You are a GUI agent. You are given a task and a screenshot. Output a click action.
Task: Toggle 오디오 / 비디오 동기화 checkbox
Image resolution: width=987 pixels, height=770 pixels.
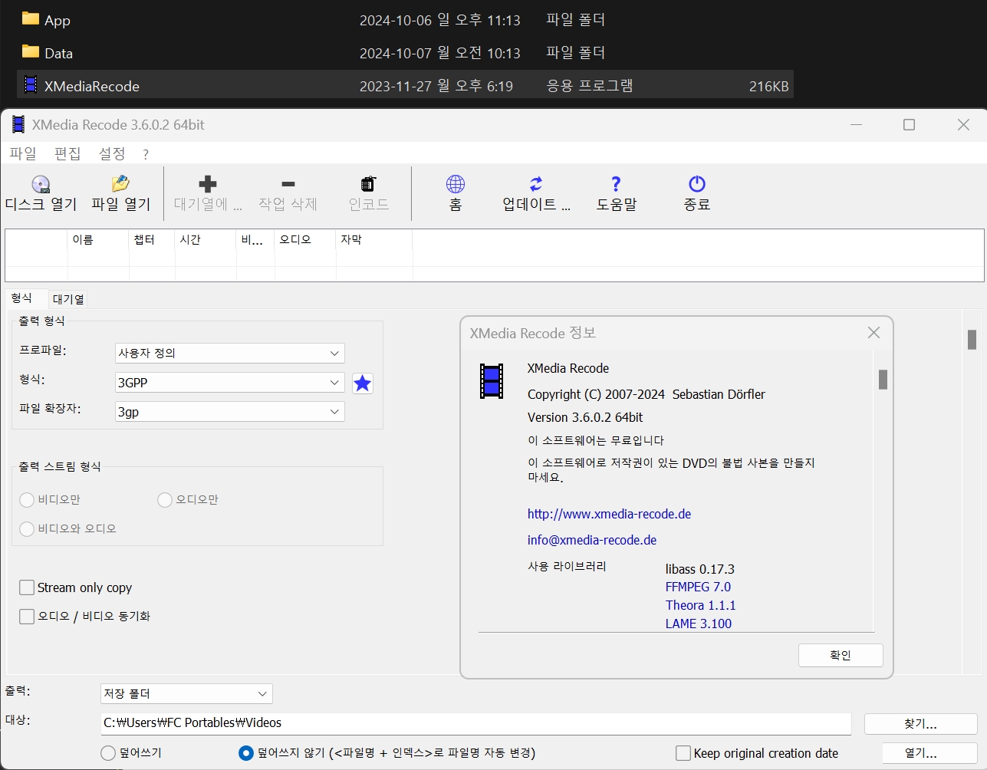coord(27,617)
